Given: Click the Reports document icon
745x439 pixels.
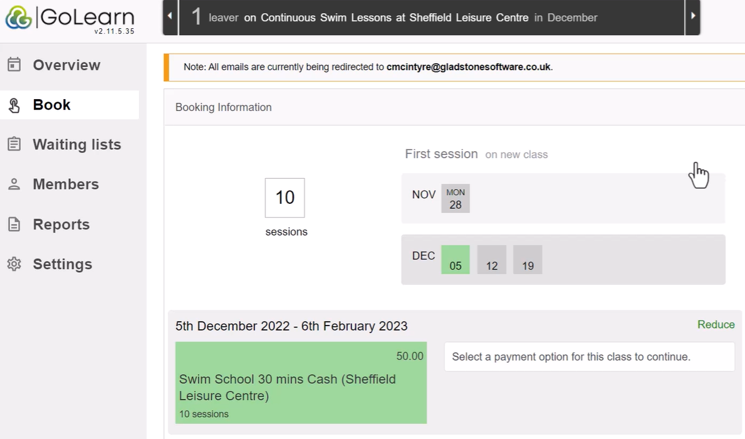Looking at the screenshot, I should 14,224.
